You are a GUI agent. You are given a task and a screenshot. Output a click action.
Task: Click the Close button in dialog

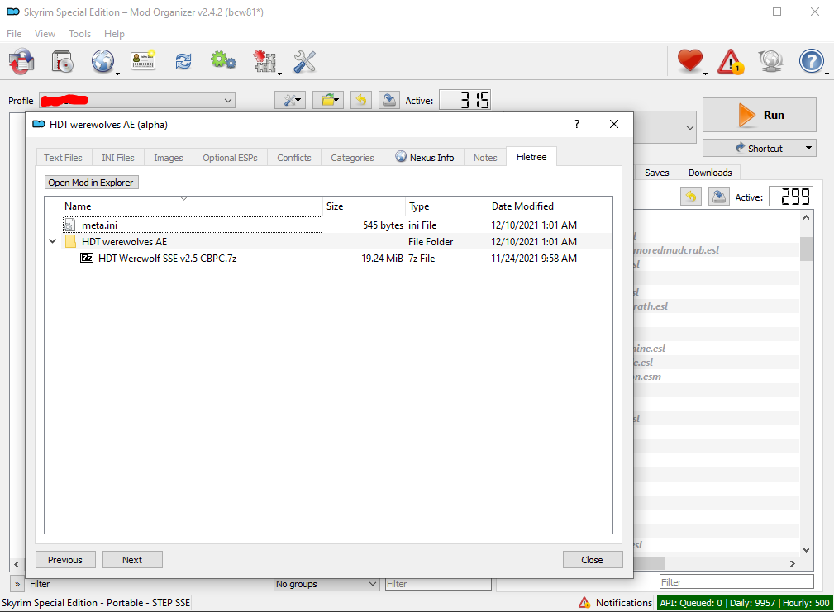tap(593, 560)
